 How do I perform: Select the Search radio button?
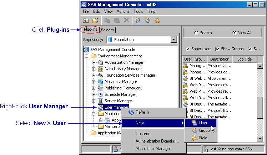[x=196, y=33]
